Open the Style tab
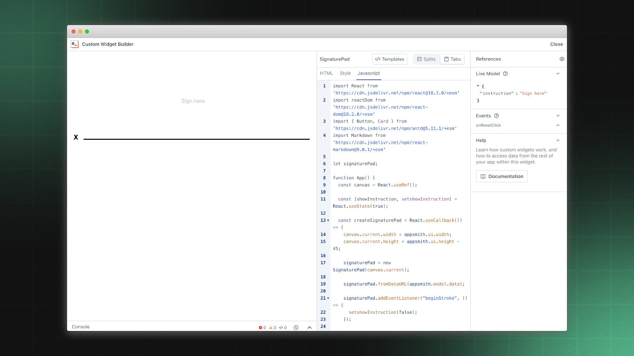The image size is (634, 356). [x=345, y=73]
